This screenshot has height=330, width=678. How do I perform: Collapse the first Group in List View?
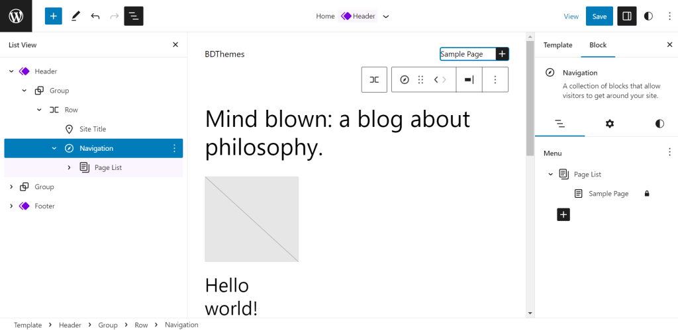24,91
